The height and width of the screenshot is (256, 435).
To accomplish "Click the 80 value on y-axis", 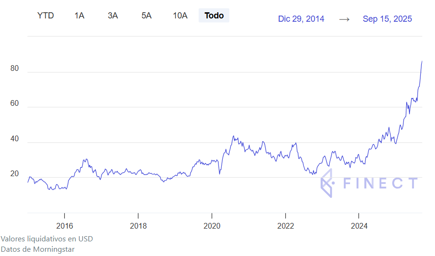I will click(15, 68).
